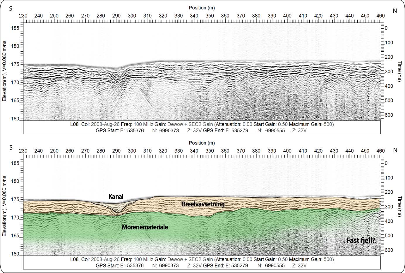Click position tick "230" on the colored profile
The height and width of the screenshot is (273, 405).
23,151
